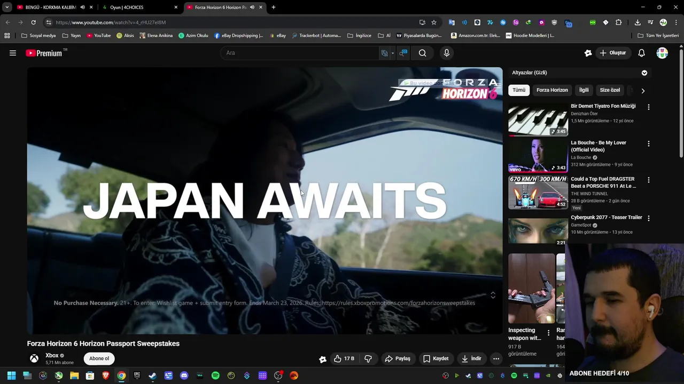Open the Windows Start menu
684x384 pixels.
[x=11, y=375]
